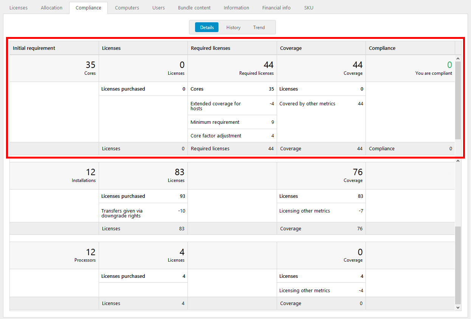Click the Initial requirement column header
Image resolution: width=471 pixels, height=319 pixels.
[54, 48]
